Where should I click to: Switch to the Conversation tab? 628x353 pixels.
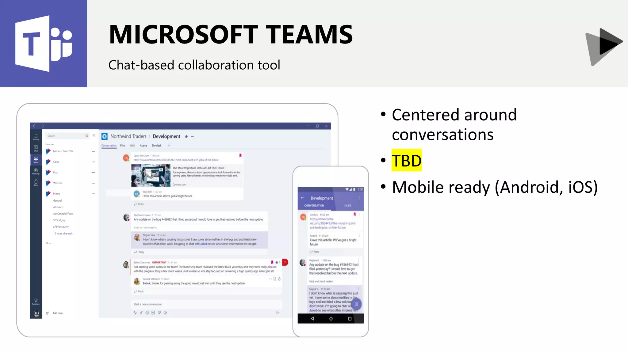tap(109, 146)
